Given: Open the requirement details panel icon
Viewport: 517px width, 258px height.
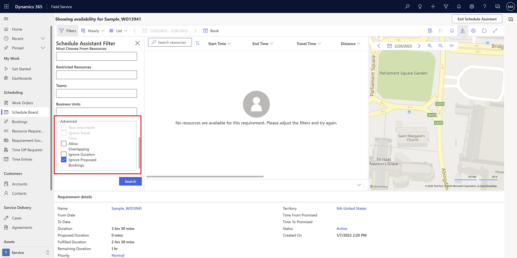Looking at the screenshot, I should pyautogui.click(x=430, y=31).
